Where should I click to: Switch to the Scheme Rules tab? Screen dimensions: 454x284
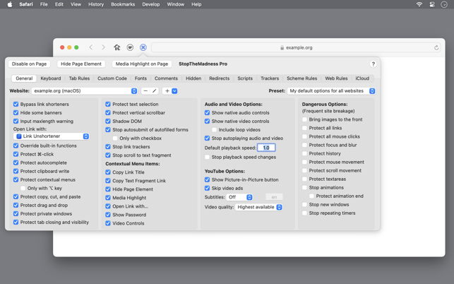pos(301,78)
